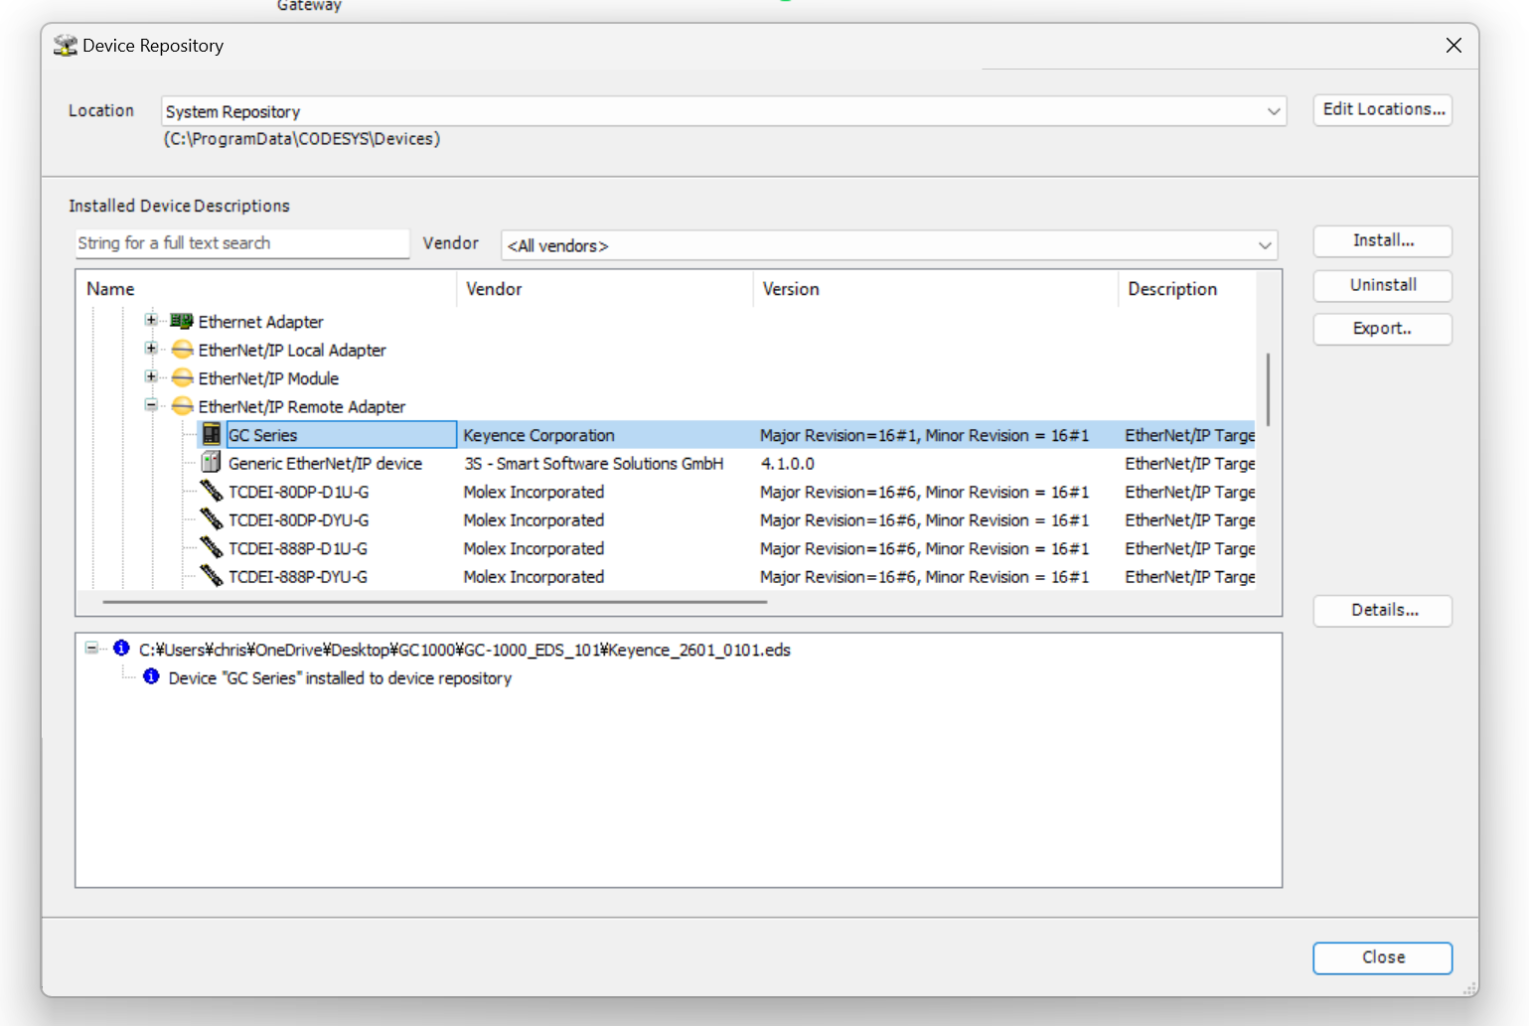Screen dimensions: 1529x1026
Task: Click the Uninstall button
Action: tap(1383, 285)
